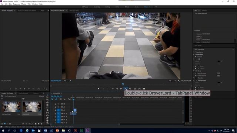
Task: Toggle track lock on V3
Action: [55, 104]
